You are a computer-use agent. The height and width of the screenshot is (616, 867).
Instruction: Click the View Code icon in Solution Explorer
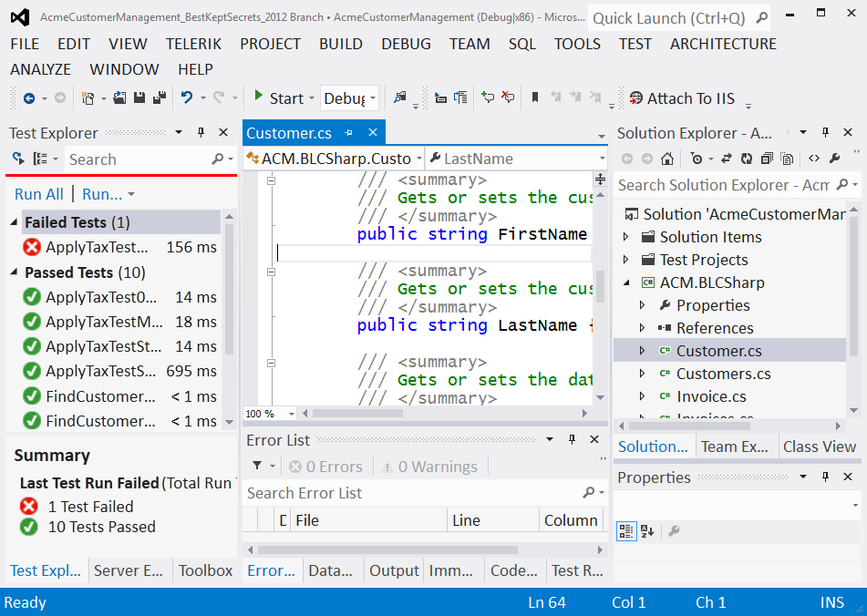(814, 159)
